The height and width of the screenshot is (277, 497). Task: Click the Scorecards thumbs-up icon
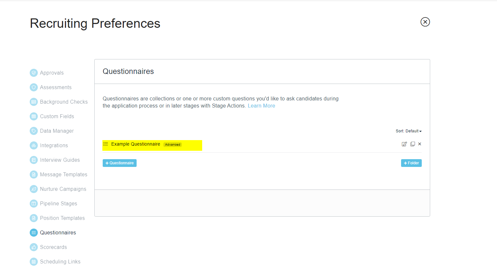(34, 247)
